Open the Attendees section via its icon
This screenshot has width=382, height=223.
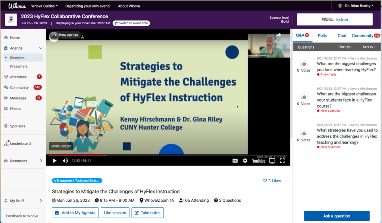pos(7,77)
